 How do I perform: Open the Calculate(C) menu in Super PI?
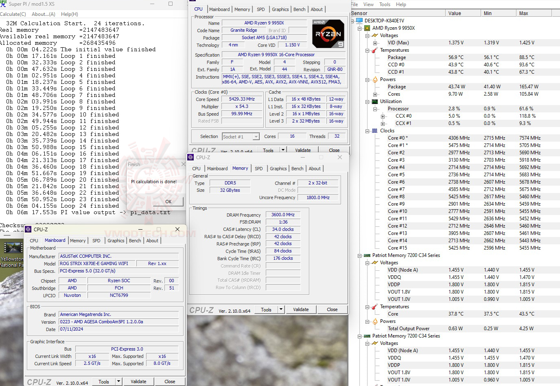click(13, 14)
